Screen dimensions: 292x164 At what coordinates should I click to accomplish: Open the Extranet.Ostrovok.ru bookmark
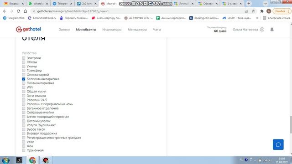point(42,18)
